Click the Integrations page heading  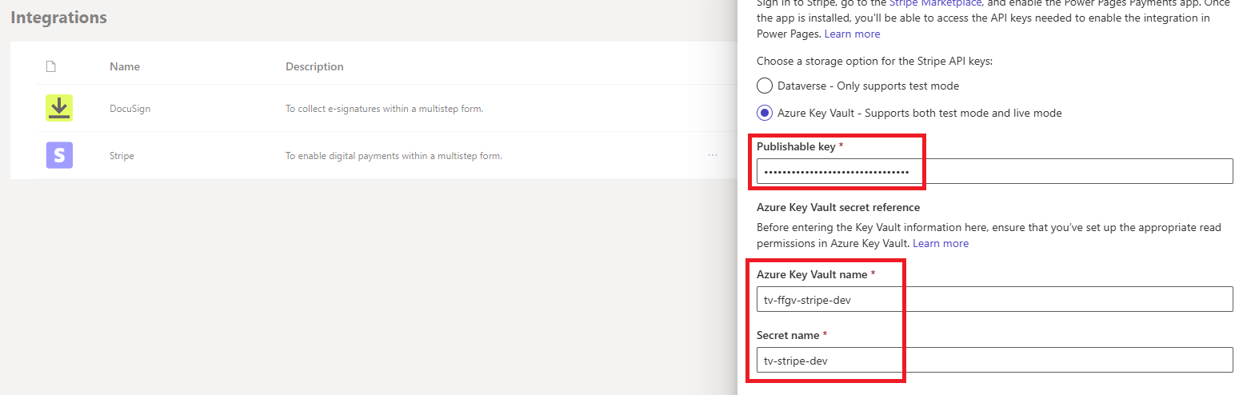tap(58, 17)
